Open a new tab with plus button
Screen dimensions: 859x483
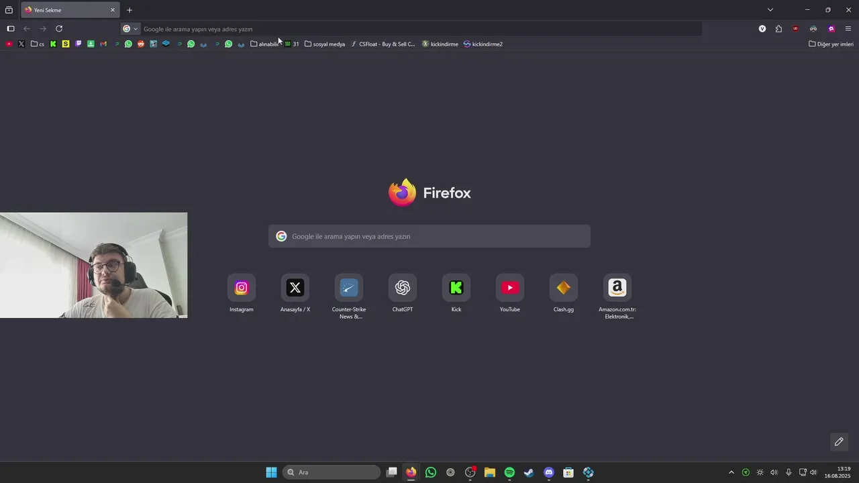(x=130, y=10)
